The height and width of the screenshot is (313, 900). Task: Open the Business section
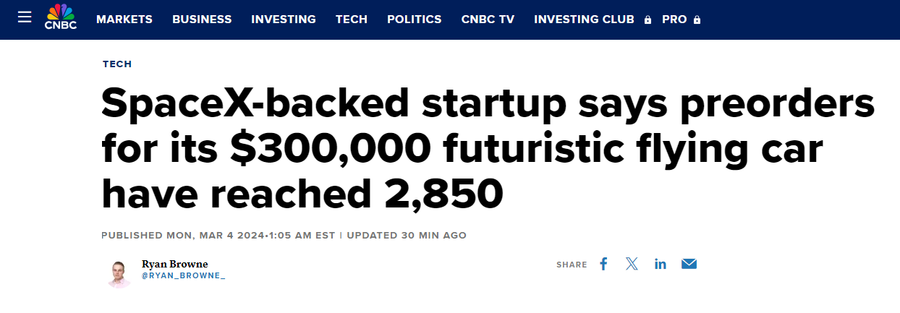[x=202, y=20]
